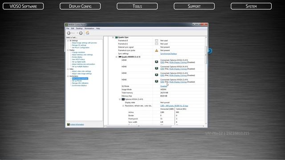Screen dimensions: 285x160
Task: Click the Synchronize Displays link
Action: 168,54
